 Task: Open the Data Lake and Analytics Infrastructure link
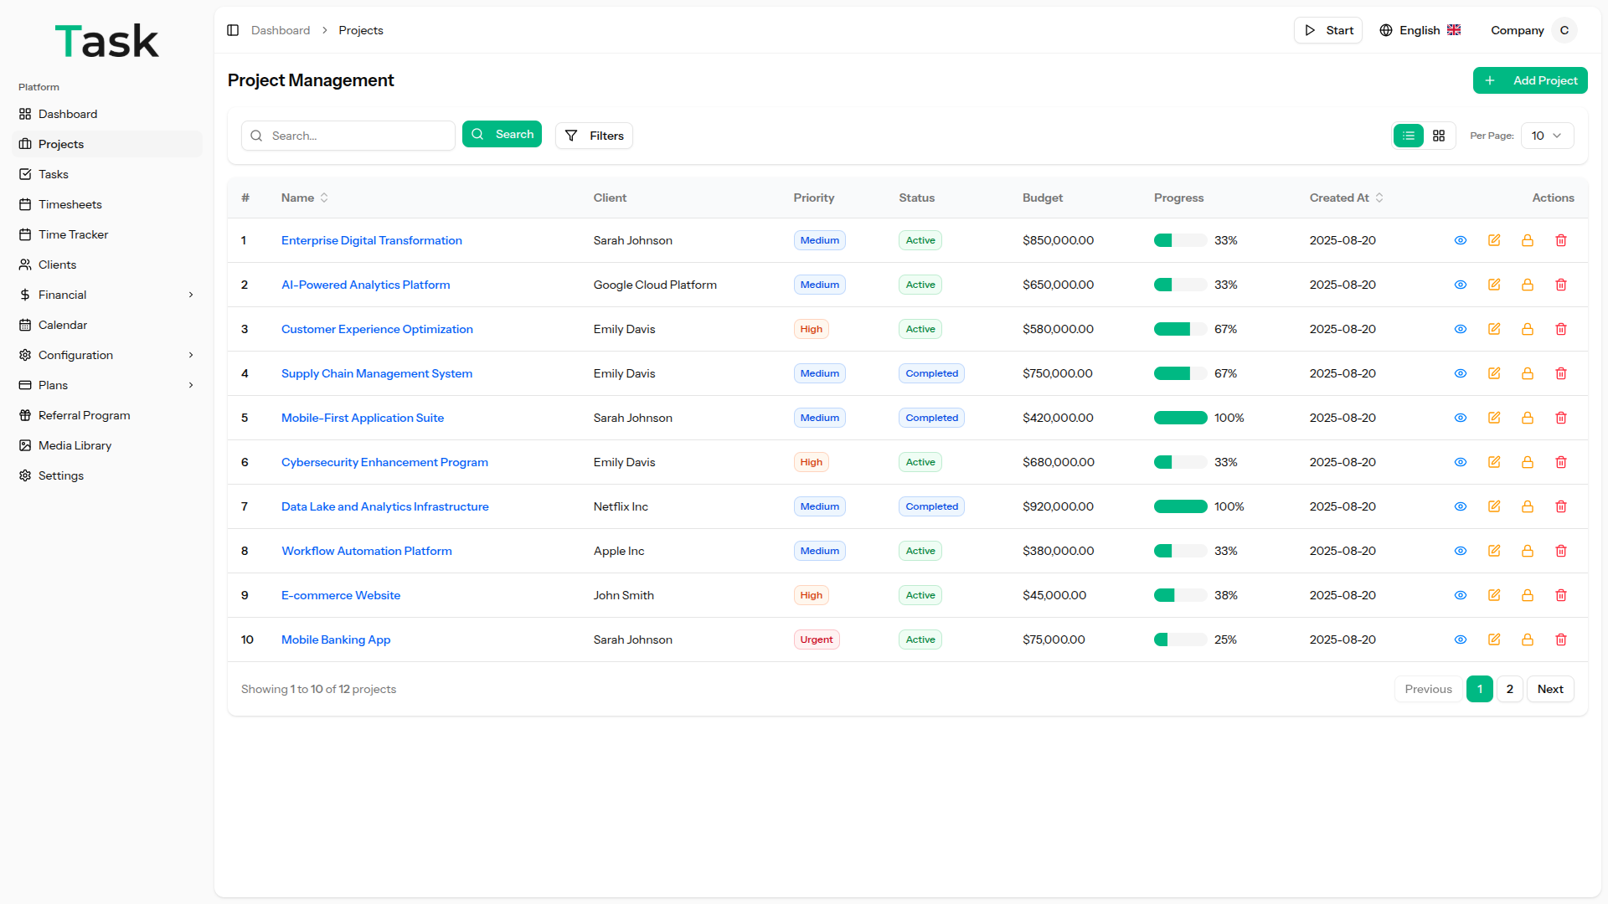pos(384,506)
